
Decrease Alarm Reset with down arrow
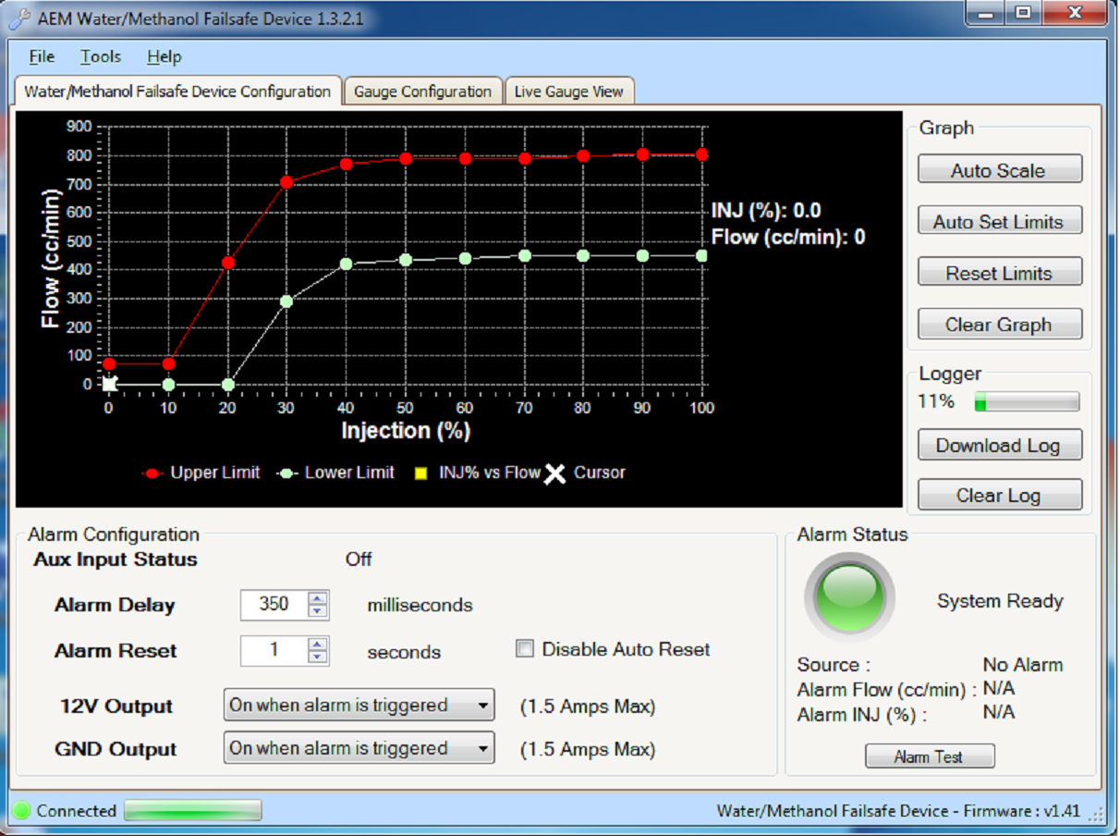tap(318, 657)
